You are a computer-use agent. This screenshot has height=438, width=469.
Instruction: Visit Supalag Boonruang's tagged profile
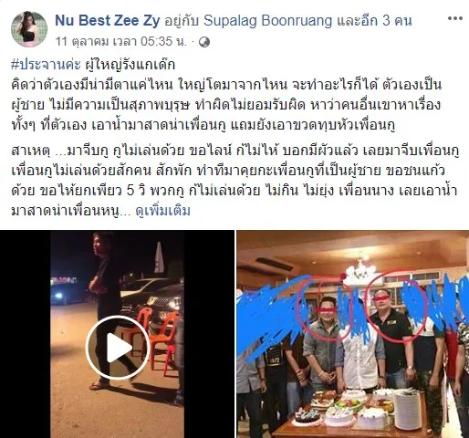[x=267, y=21]
